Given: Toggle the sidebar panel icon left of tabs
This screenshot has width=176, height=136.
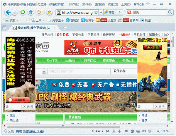Looking at the screenshot, I should pos(4,27).
